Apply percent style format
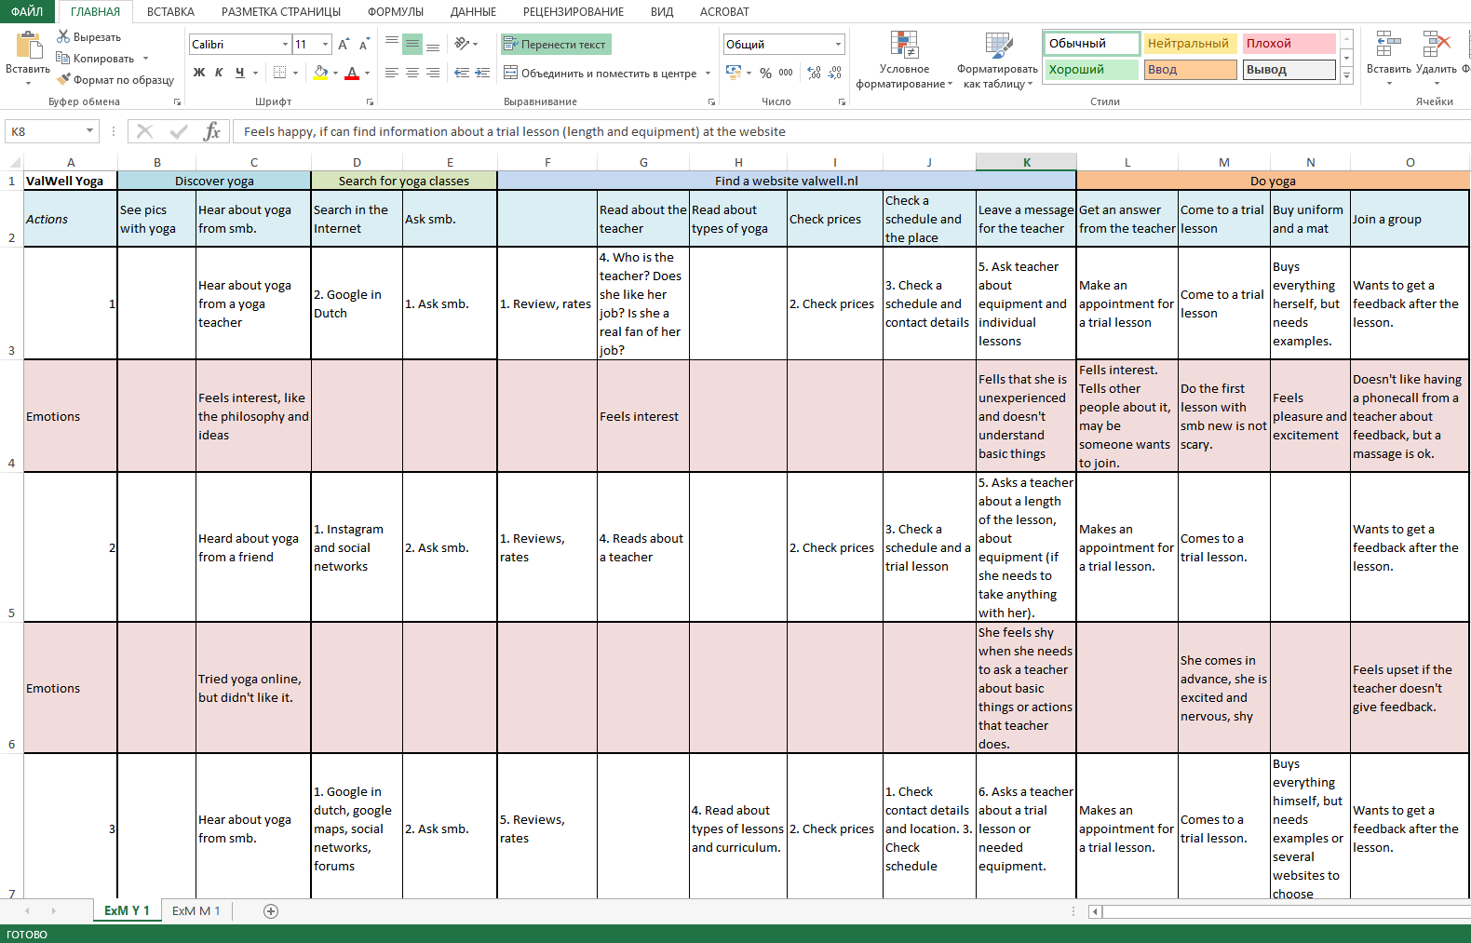Image resolution: width=1471 pixels, height=943 pixels. pyautogui.click(x=765, y=73)
